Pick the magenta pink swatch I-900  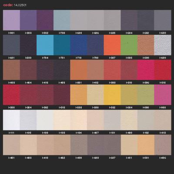tap(163, 95)
